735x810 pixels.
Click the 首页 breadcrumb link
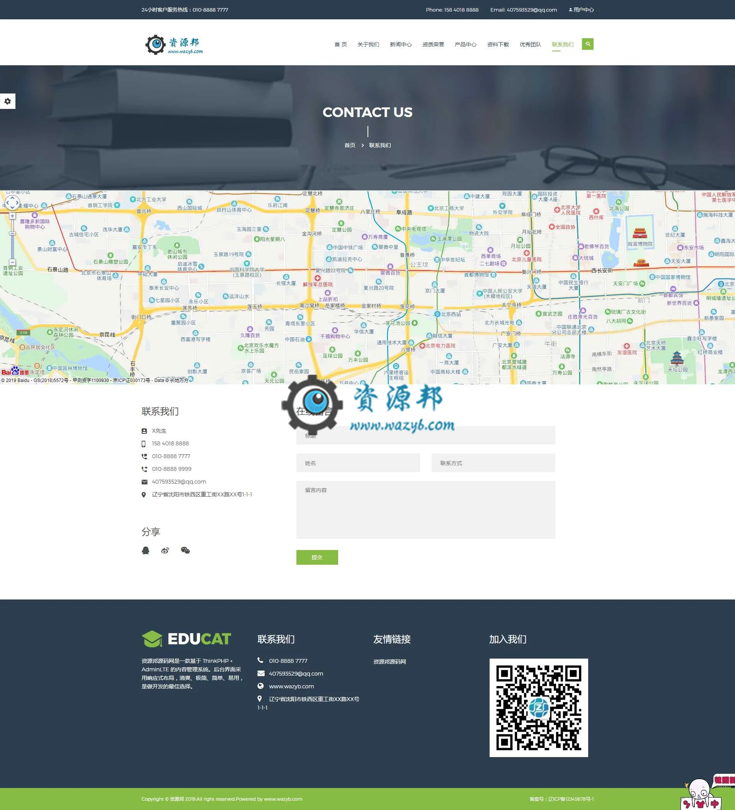(350, 145)
